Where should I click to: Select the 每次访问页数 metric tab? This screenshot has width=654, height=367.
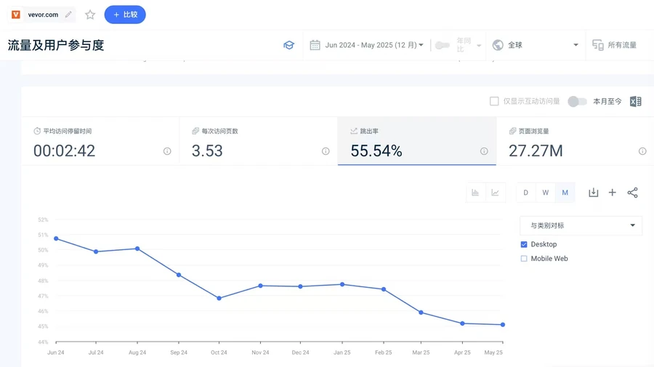[x=259, y=142]
